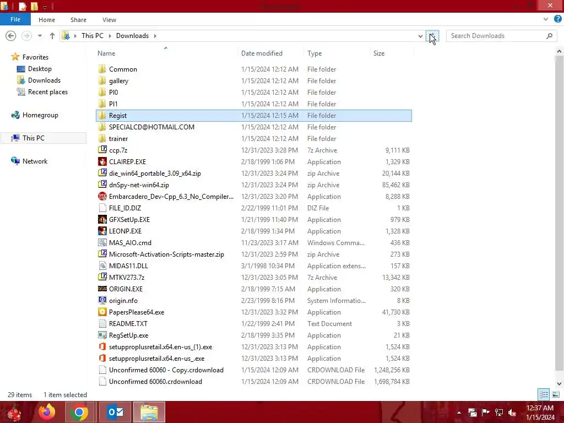Screen dimensions: 564x423
Task: Select Network in the navigation pane
Action: click(35, 161)
